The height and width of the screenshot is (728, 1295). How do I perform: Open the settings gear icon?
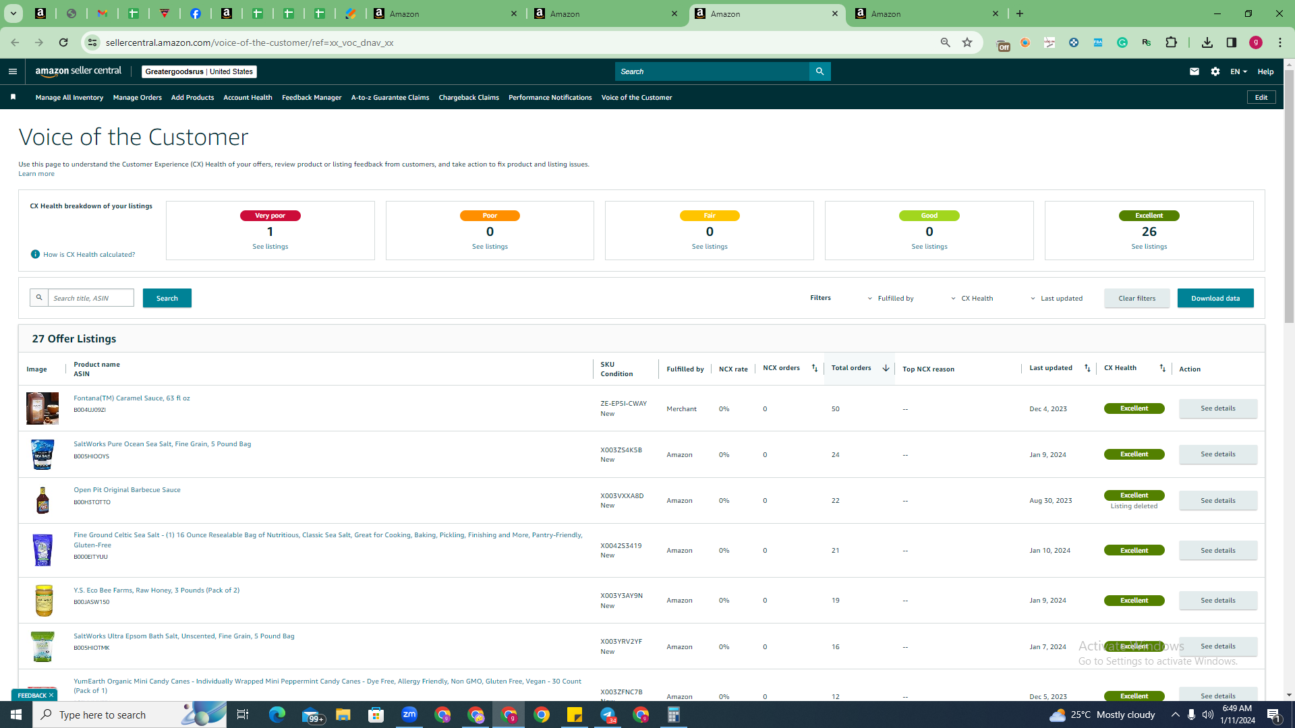(x=1215, y=71)
